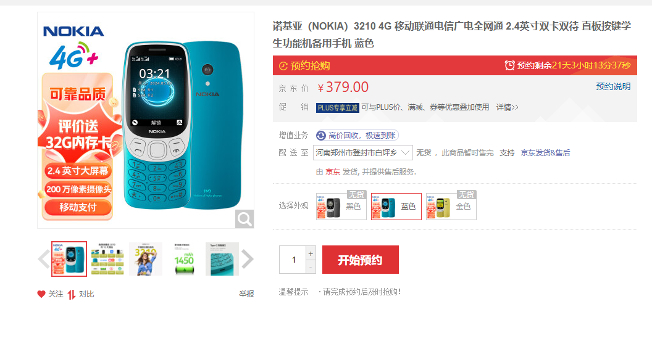Show next thumbnails with right arrow
The height and width of the screenshot is (341, 652).
click(248, 259)
